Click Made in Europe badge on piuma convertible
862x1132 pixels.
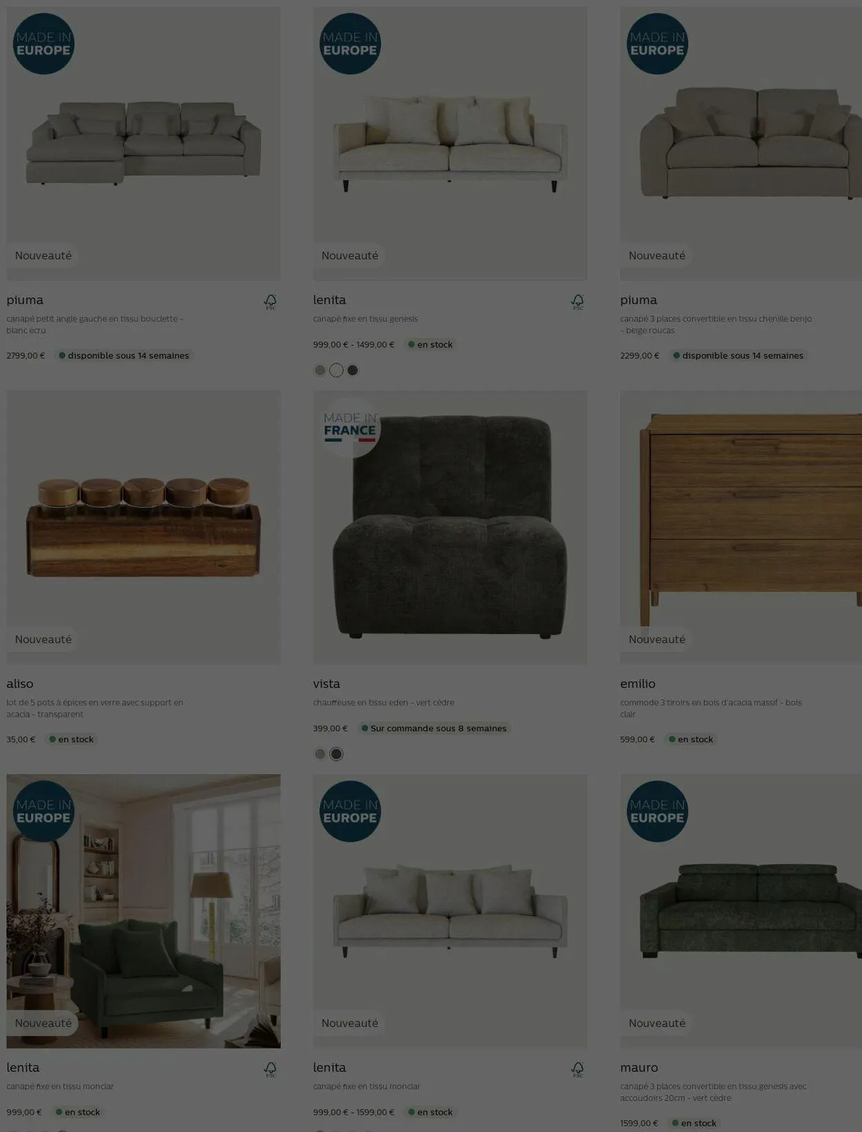click(657, 43)
